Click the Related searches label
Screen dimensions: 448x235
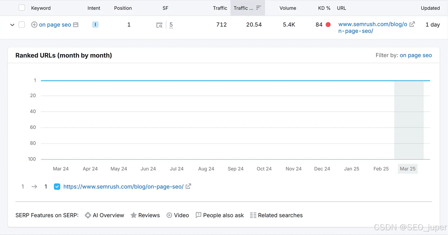pyautogui.click(x=280, y=215)
